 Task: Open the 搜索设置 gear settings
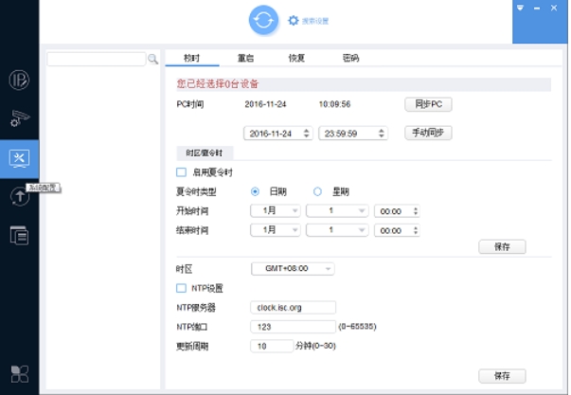click(308, 21)
